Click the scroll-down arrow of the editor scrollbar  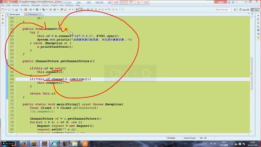point(251,131)
